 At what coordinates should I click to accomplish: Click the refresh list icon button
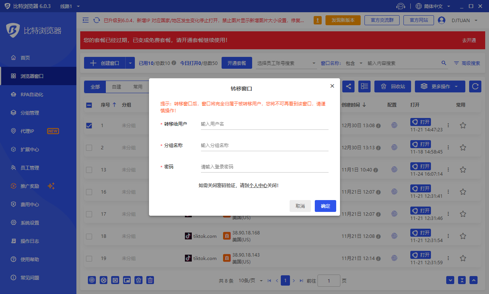475,86
